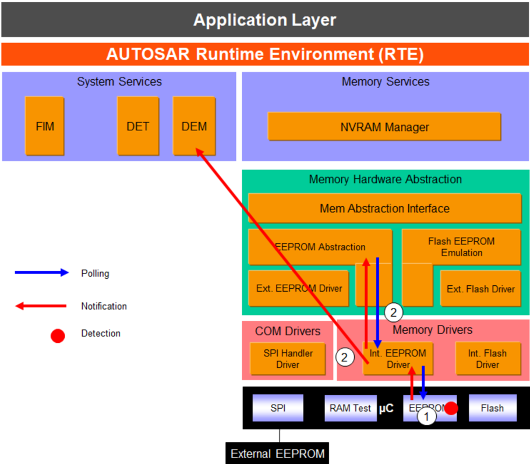Select the Ext. EEPROM Driver block

point(298,288)
